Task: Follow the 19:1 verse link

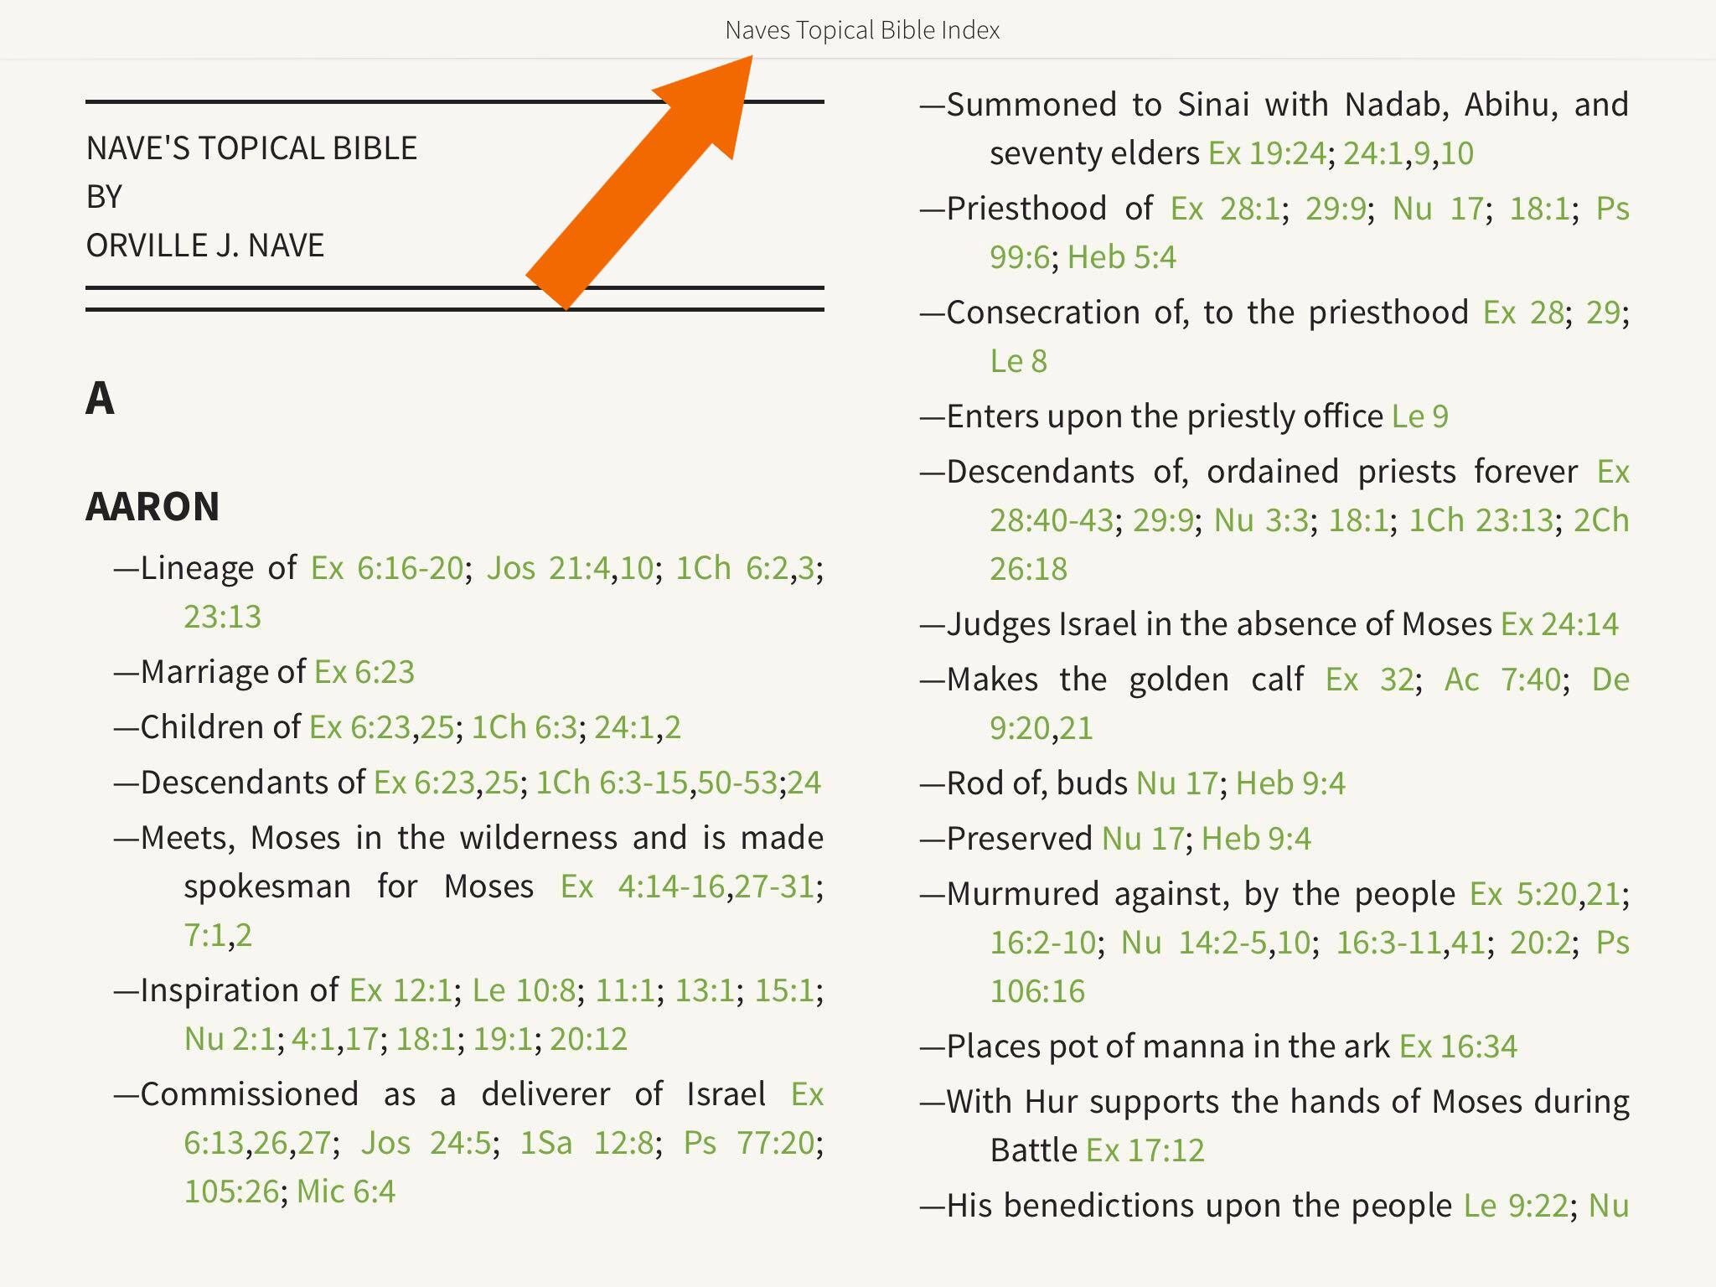Action: tap(504, 1040)
